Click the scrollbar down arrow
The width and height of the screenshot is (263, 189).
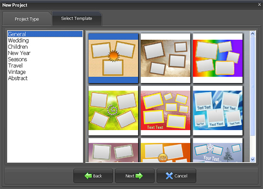point(252,159)
